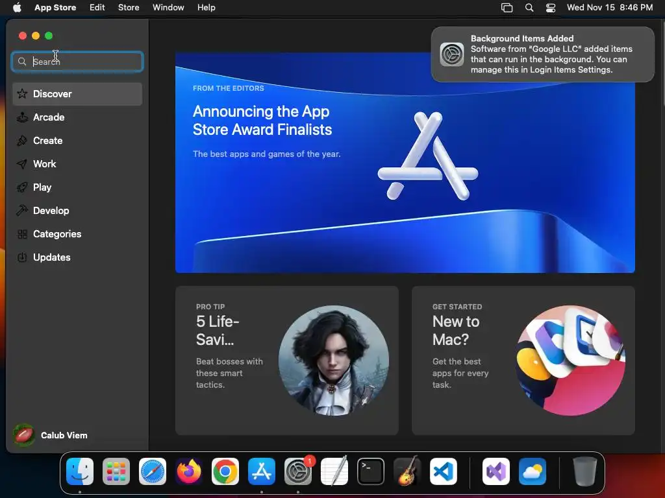Viewport: 665px width, 498px height.
Task: Click the Search field in sidebar
Action: pos(77,62)
